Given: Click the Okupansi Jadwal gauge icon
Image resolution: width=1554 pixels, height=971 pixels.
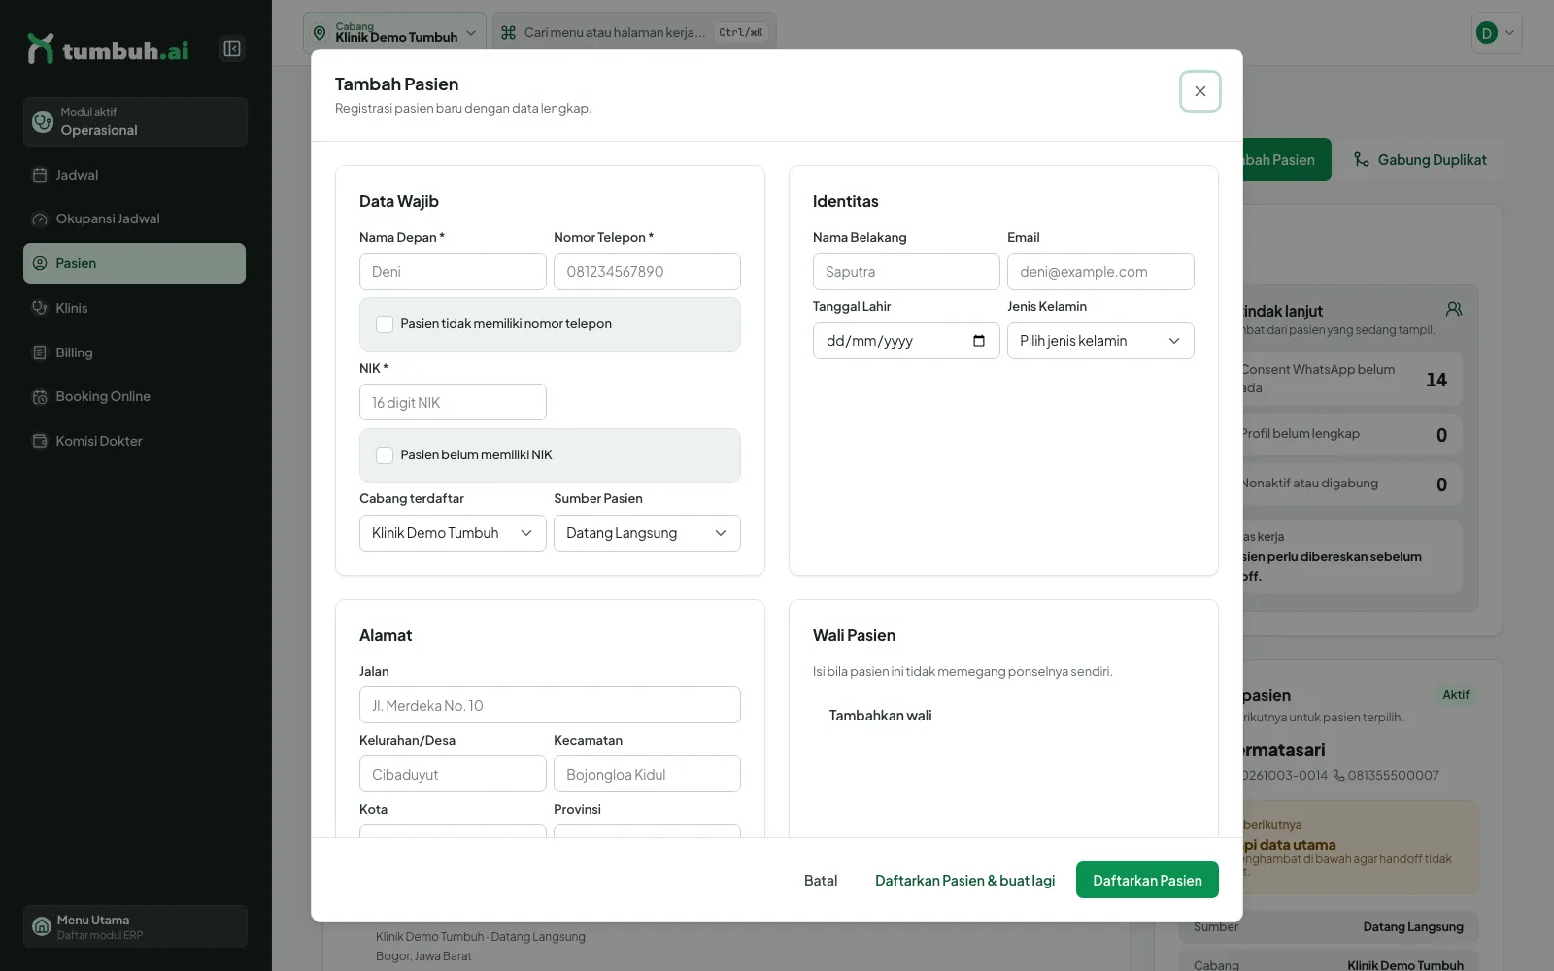Looking at the screenshot, I should [40, 219].
